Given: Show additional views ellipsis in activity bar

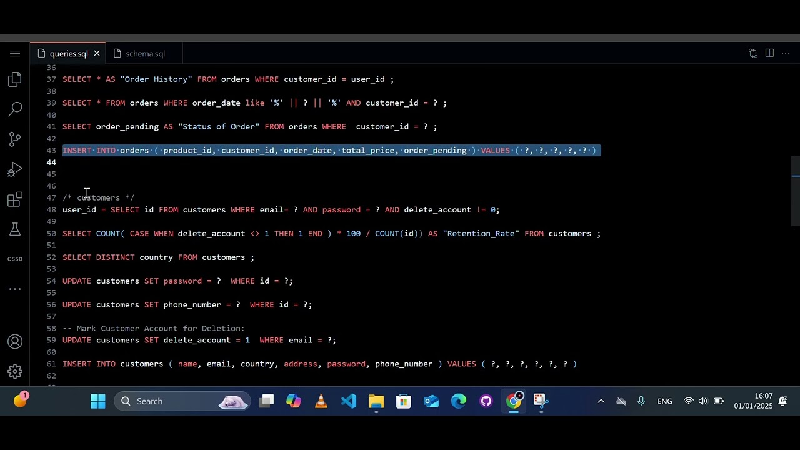Looking at the screenshot, I should point(15,289).
